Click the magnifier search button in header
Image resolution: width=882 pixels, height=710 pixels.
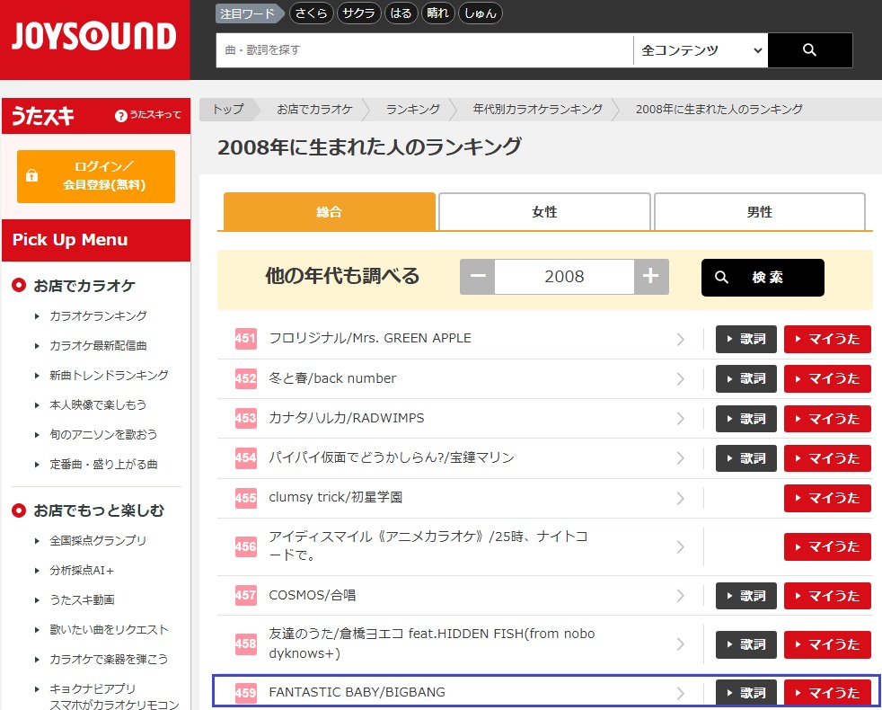(x=809, y=50)
